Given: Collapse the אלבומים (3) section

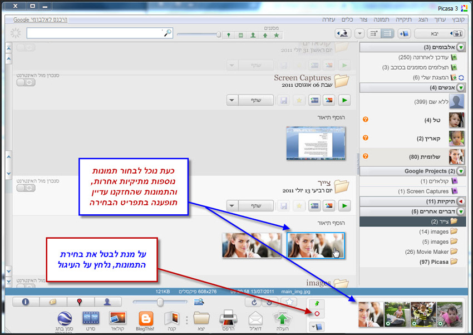Looking at the screenshot, I should coord(461,47).
